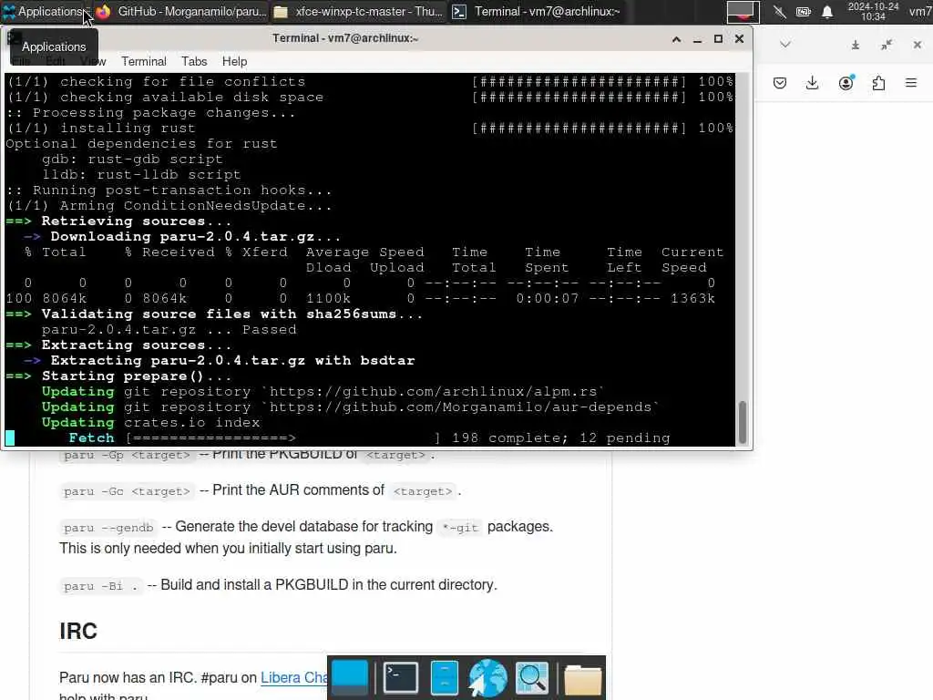Click 'Optional dependencies for rust' line
The width and height of the screenshot is (933, 700).
(x=141, y=143)
